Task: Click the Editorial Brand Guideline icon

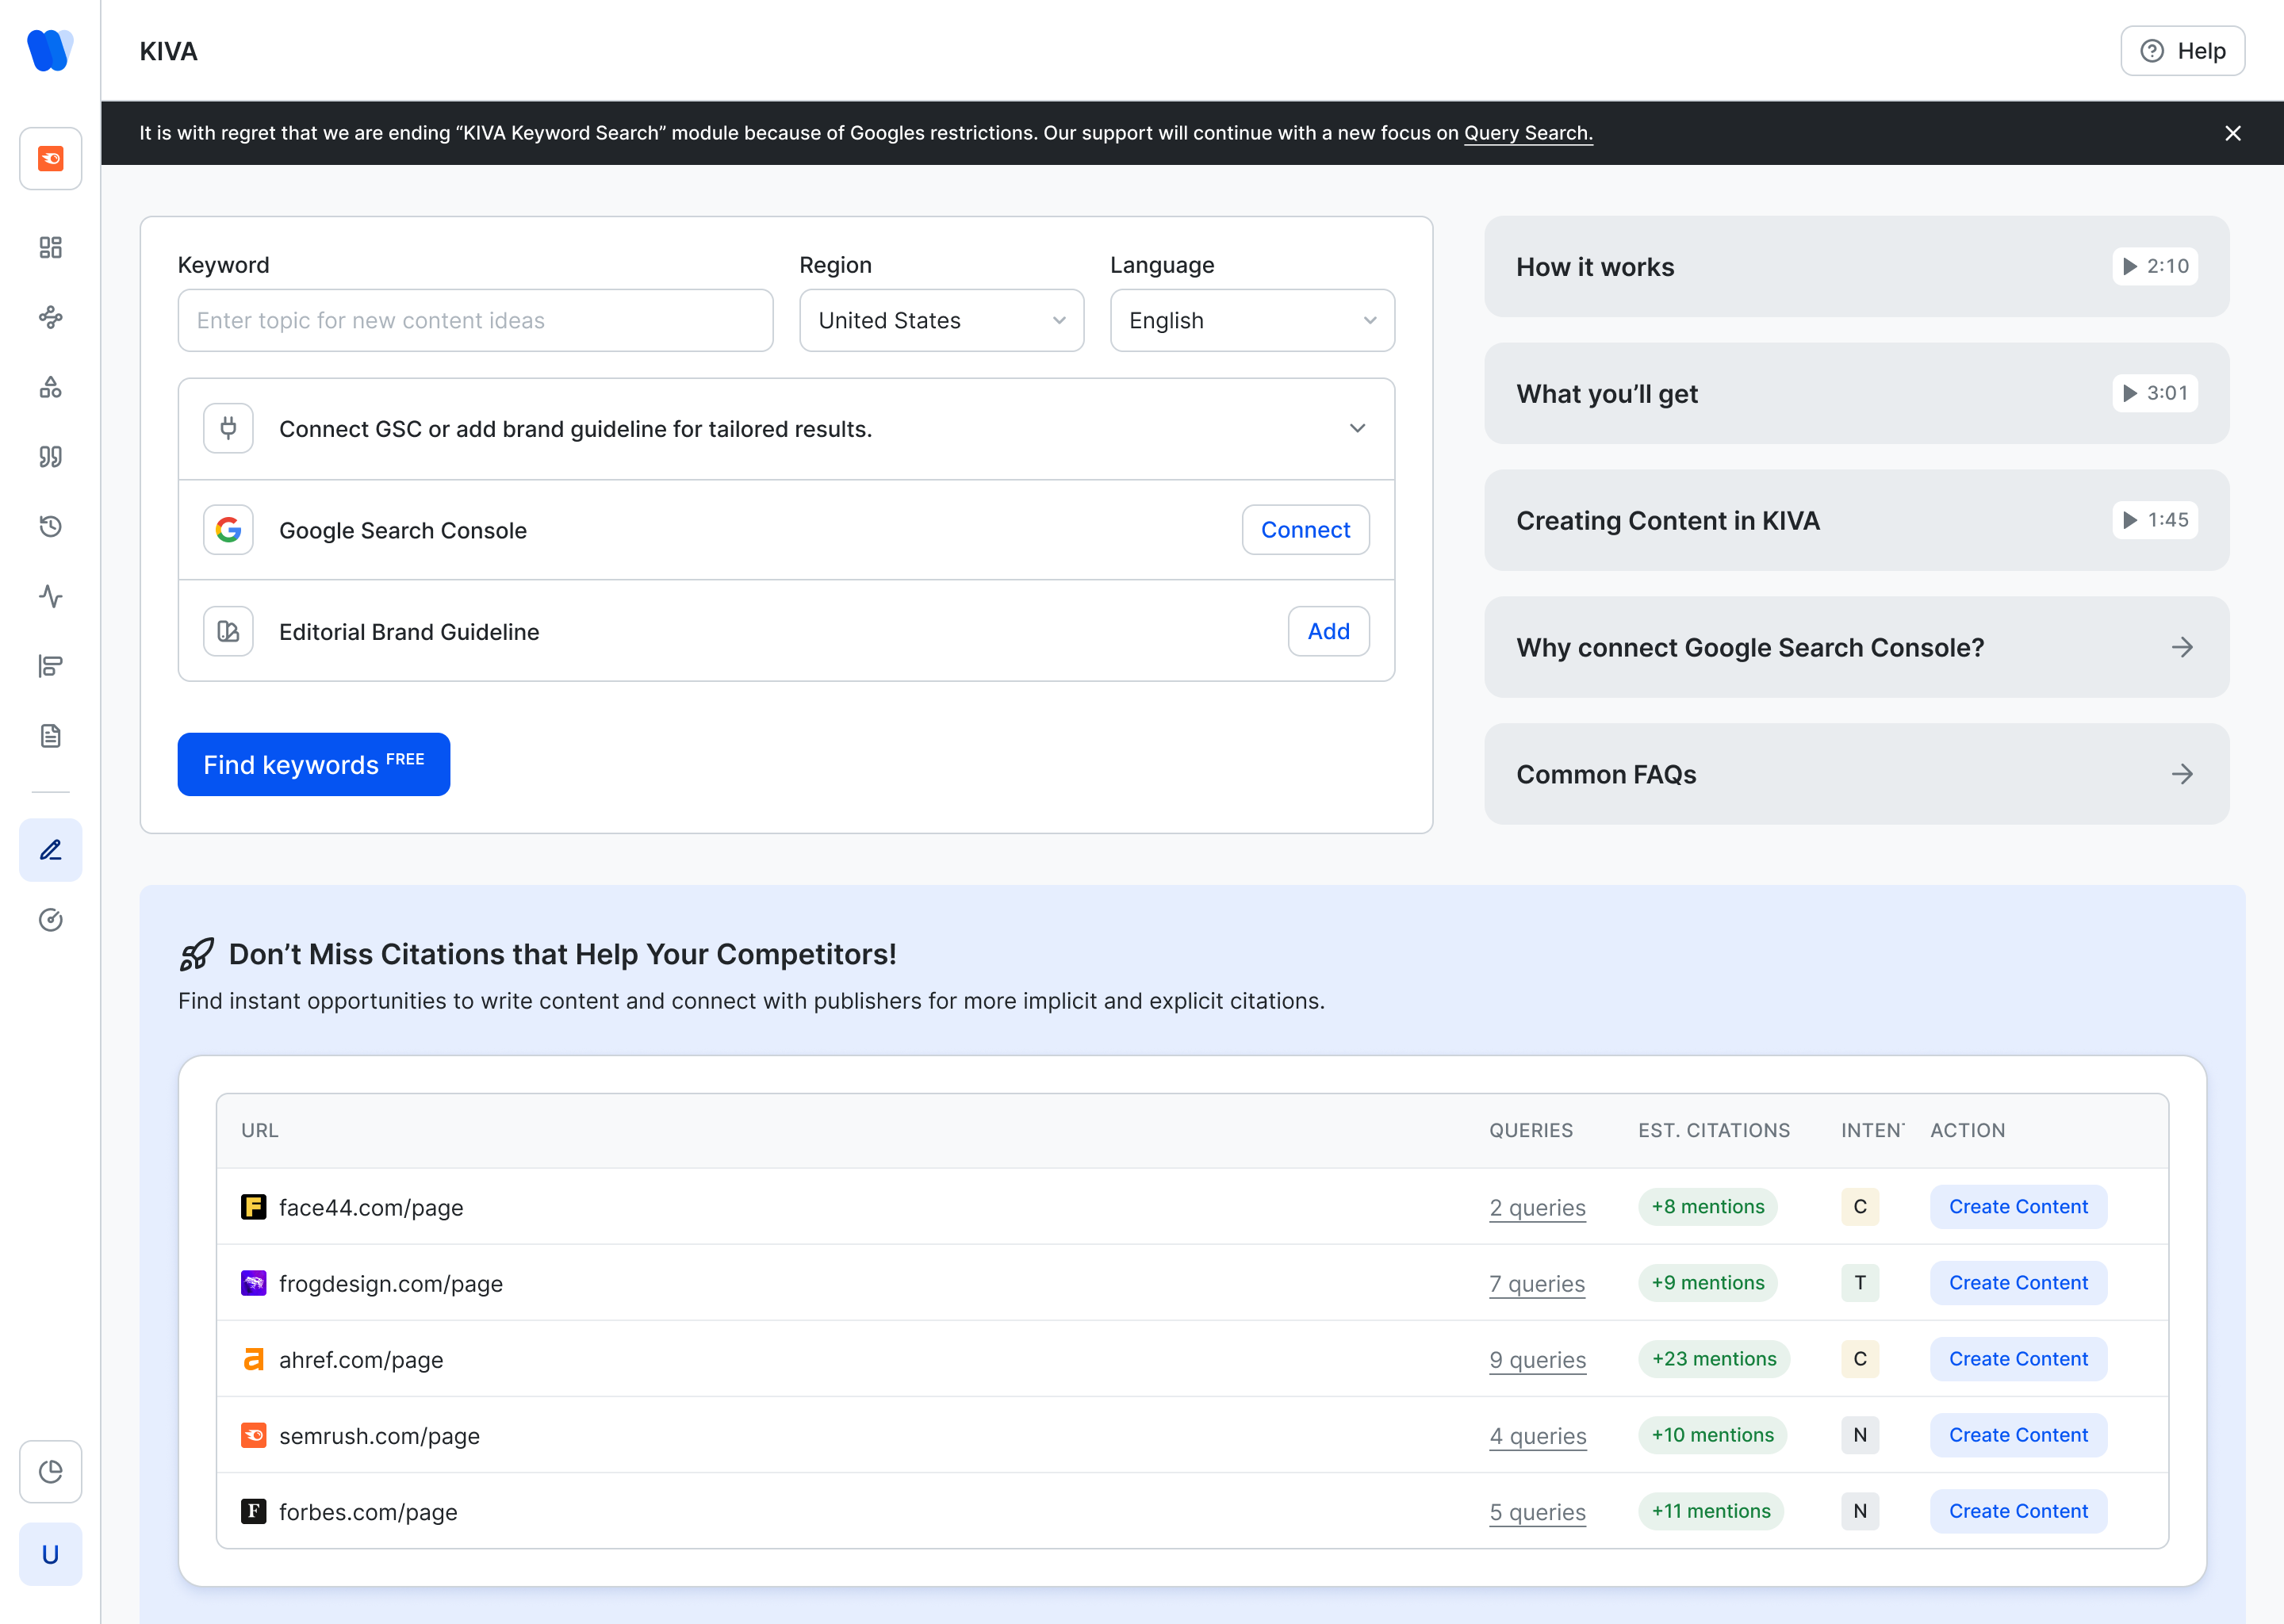Action: [228, 631]
